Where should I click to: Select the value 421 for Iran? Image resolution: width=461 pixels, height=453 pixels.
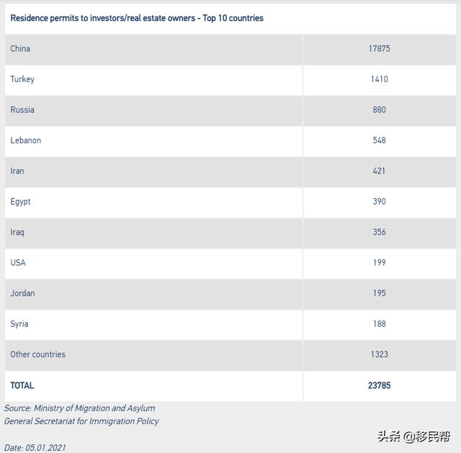(x=380, y=171)
